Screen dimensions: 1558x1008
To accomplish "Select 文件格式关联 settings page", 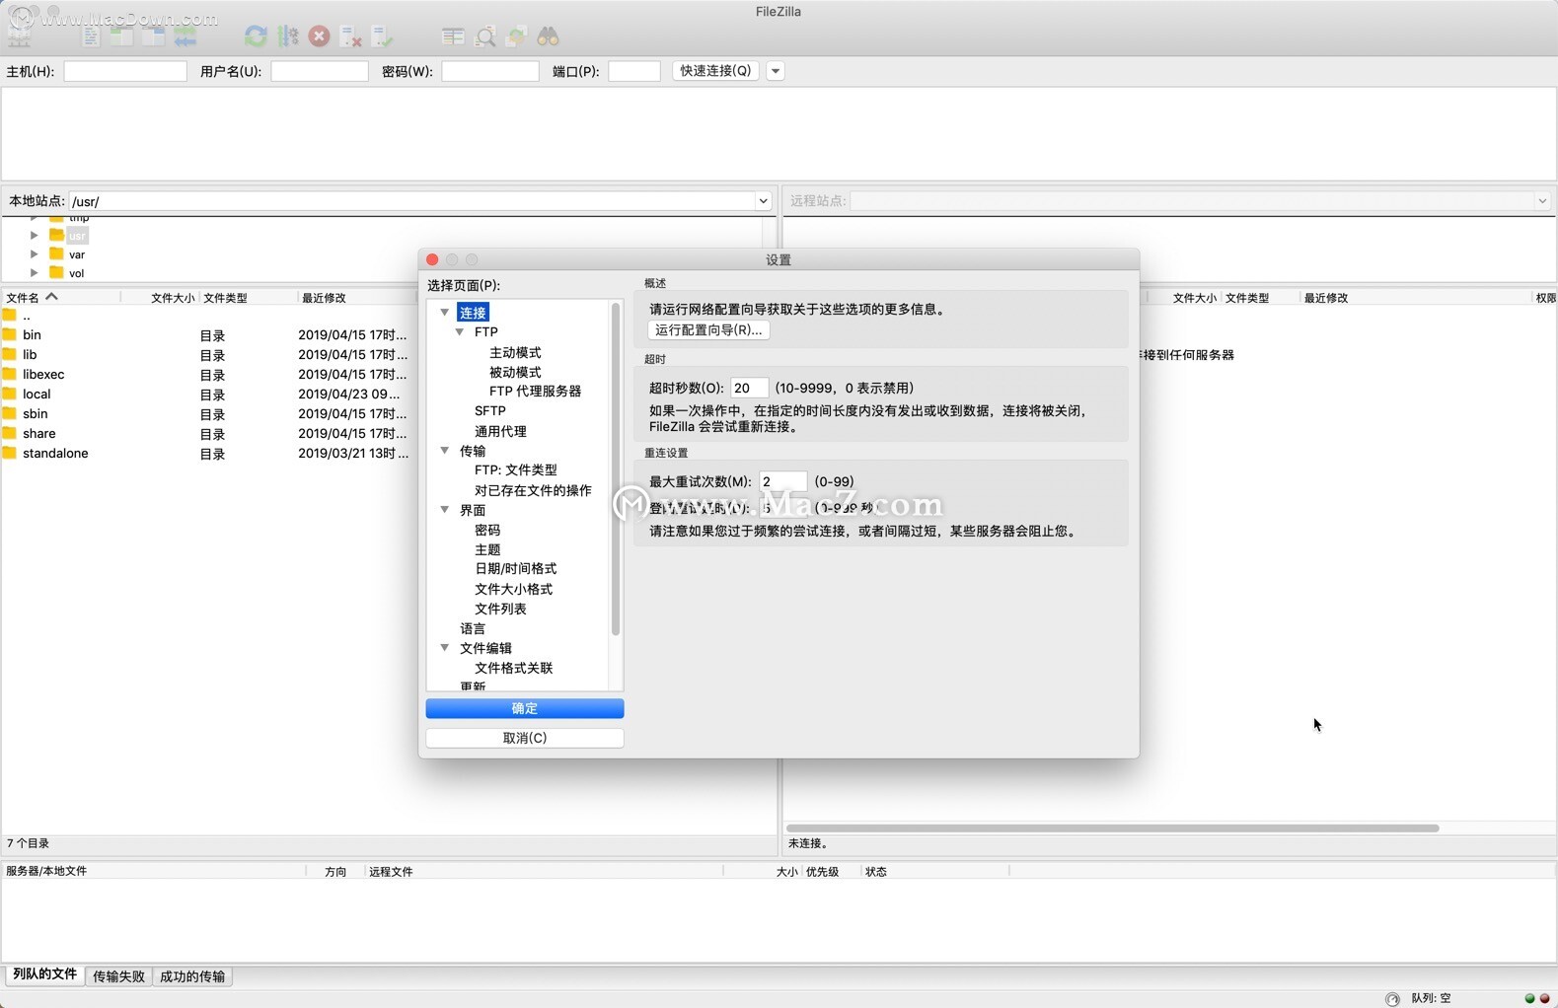I will 513,668.
